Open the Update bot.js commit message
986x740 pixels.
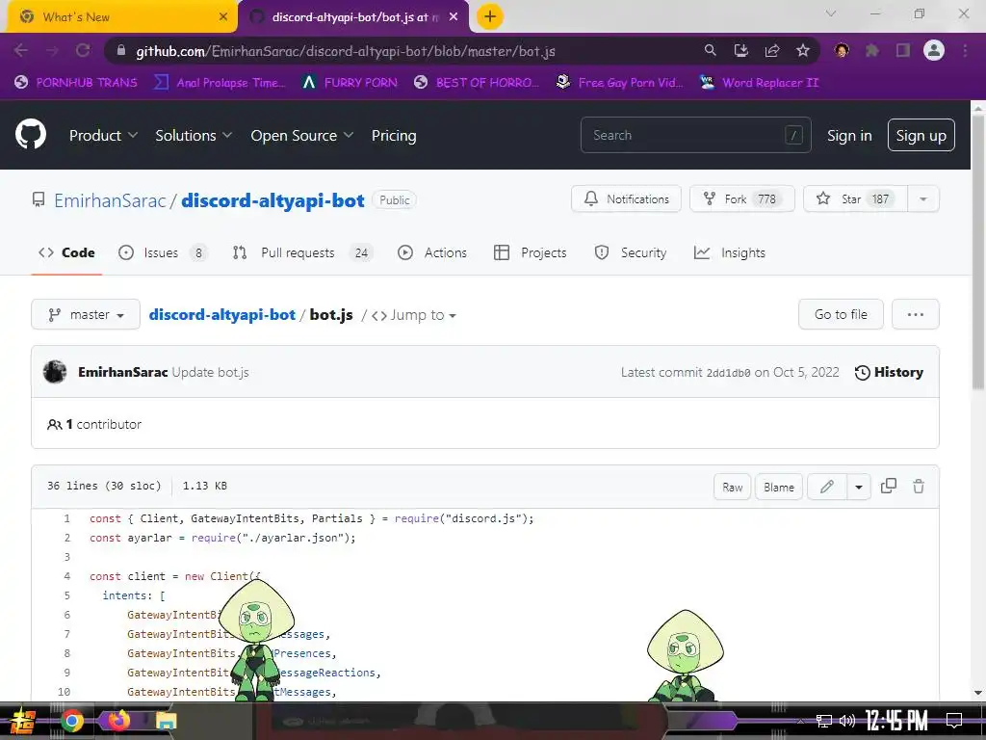[210, 372]
